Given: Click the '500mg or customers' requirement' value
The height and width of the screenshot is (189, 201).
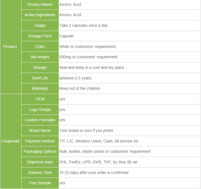Looking at the screenshot, I should pos(88,57).
